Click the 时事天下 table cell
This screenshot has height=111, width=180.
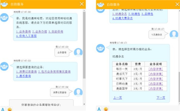point(122,79)
